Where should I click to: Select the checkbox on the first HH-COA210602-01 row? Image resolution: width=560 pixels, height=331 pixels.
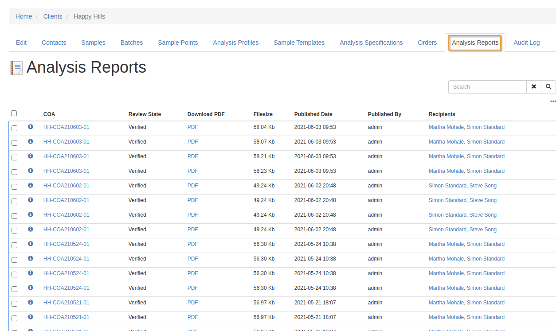tap(14, 187)
